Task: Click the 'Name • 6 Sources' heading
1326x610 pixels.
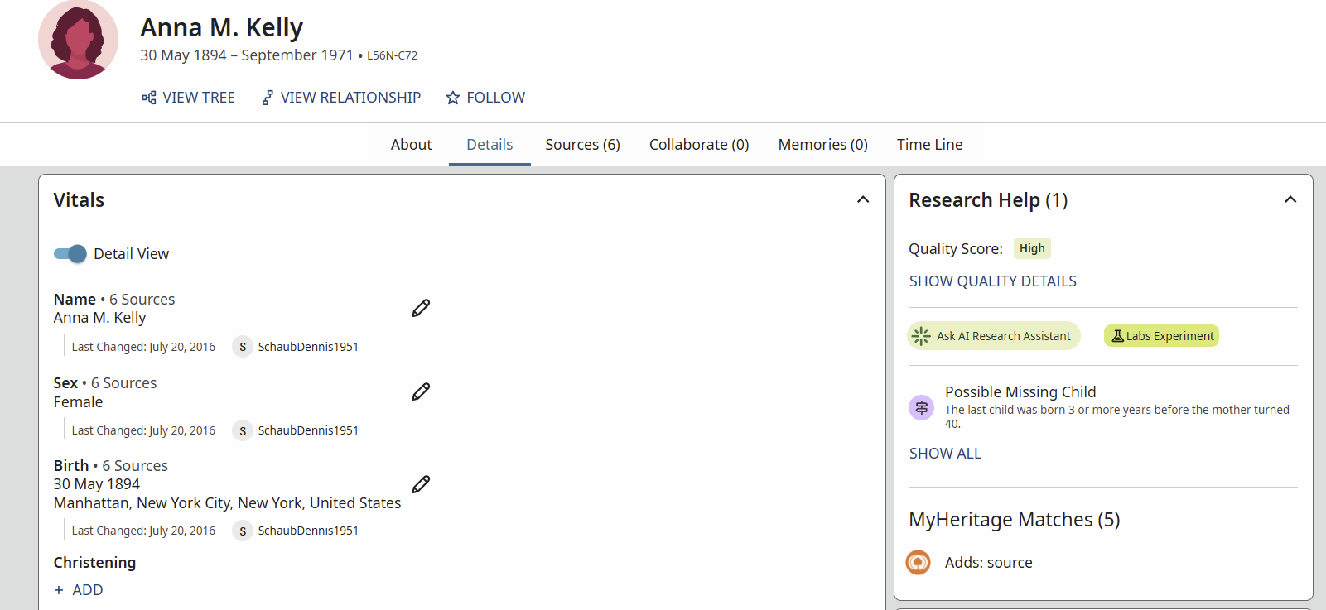Action: (114, 300)
